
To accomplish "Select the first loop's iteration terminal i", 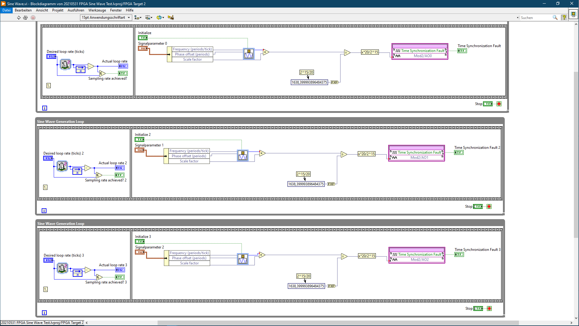I will tap(45, 108).
